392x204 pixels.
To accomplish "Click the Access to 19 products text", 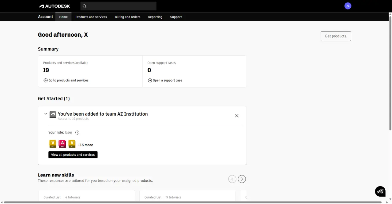I will point(73,119).
